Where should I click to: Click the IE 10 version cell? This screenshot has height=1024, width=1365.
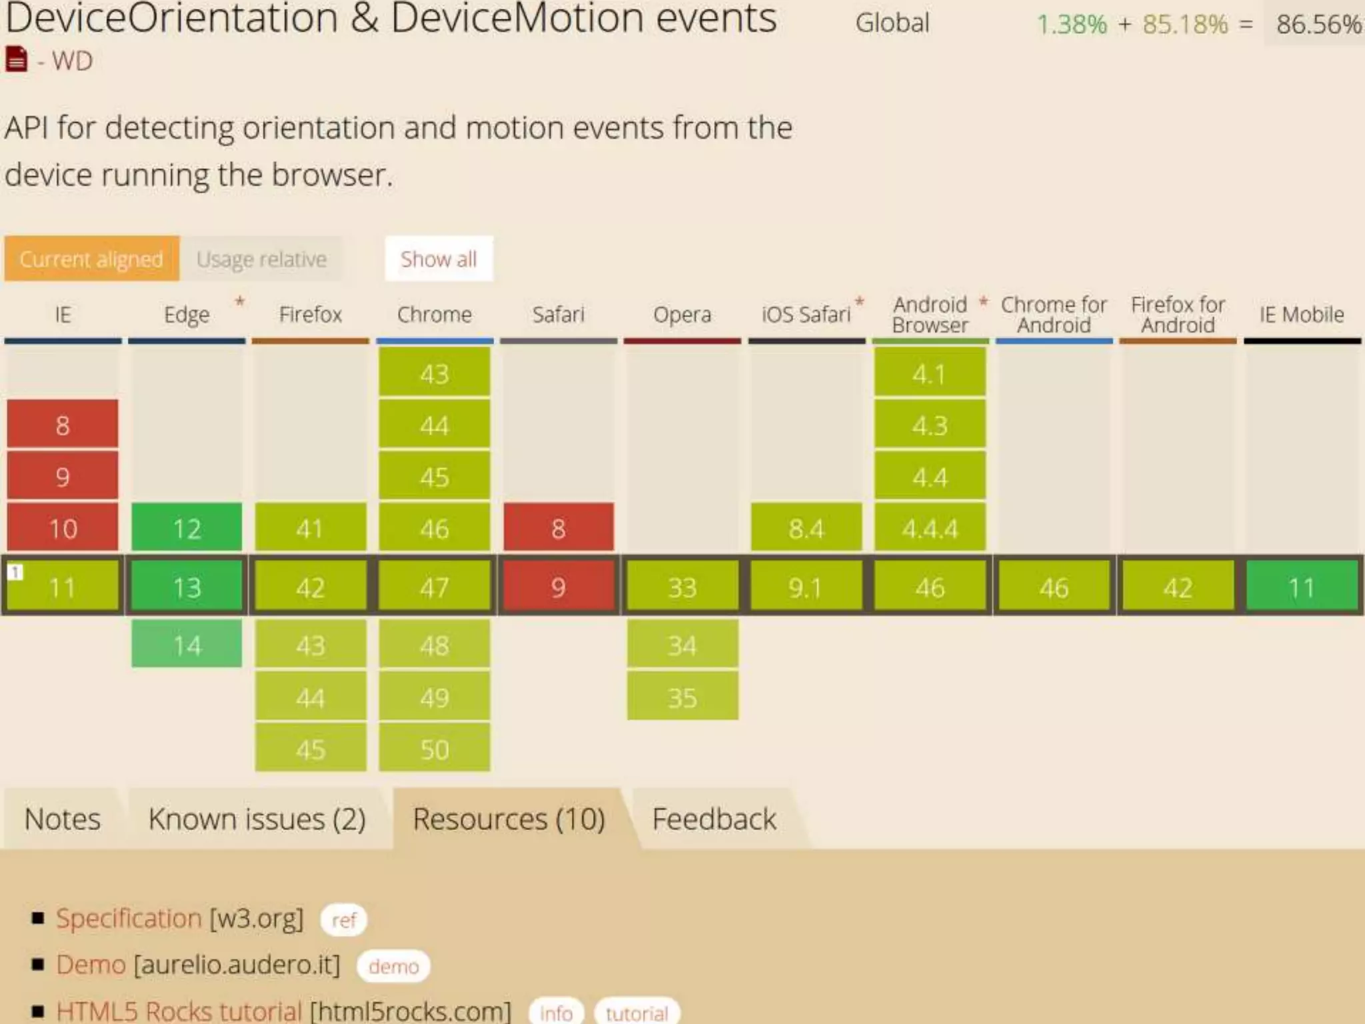pyautogui.click(x=63, y=528)
